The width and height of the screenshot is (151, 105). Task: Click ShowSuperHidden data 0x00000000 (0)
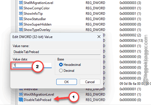130,24
